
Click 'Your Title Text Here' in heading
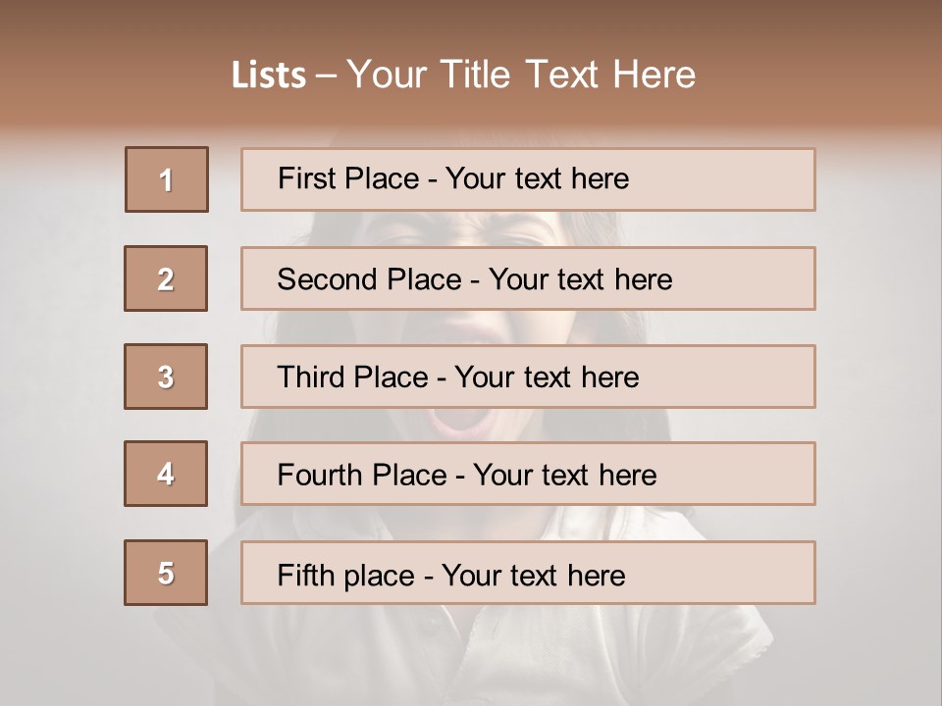click(521, 76)
